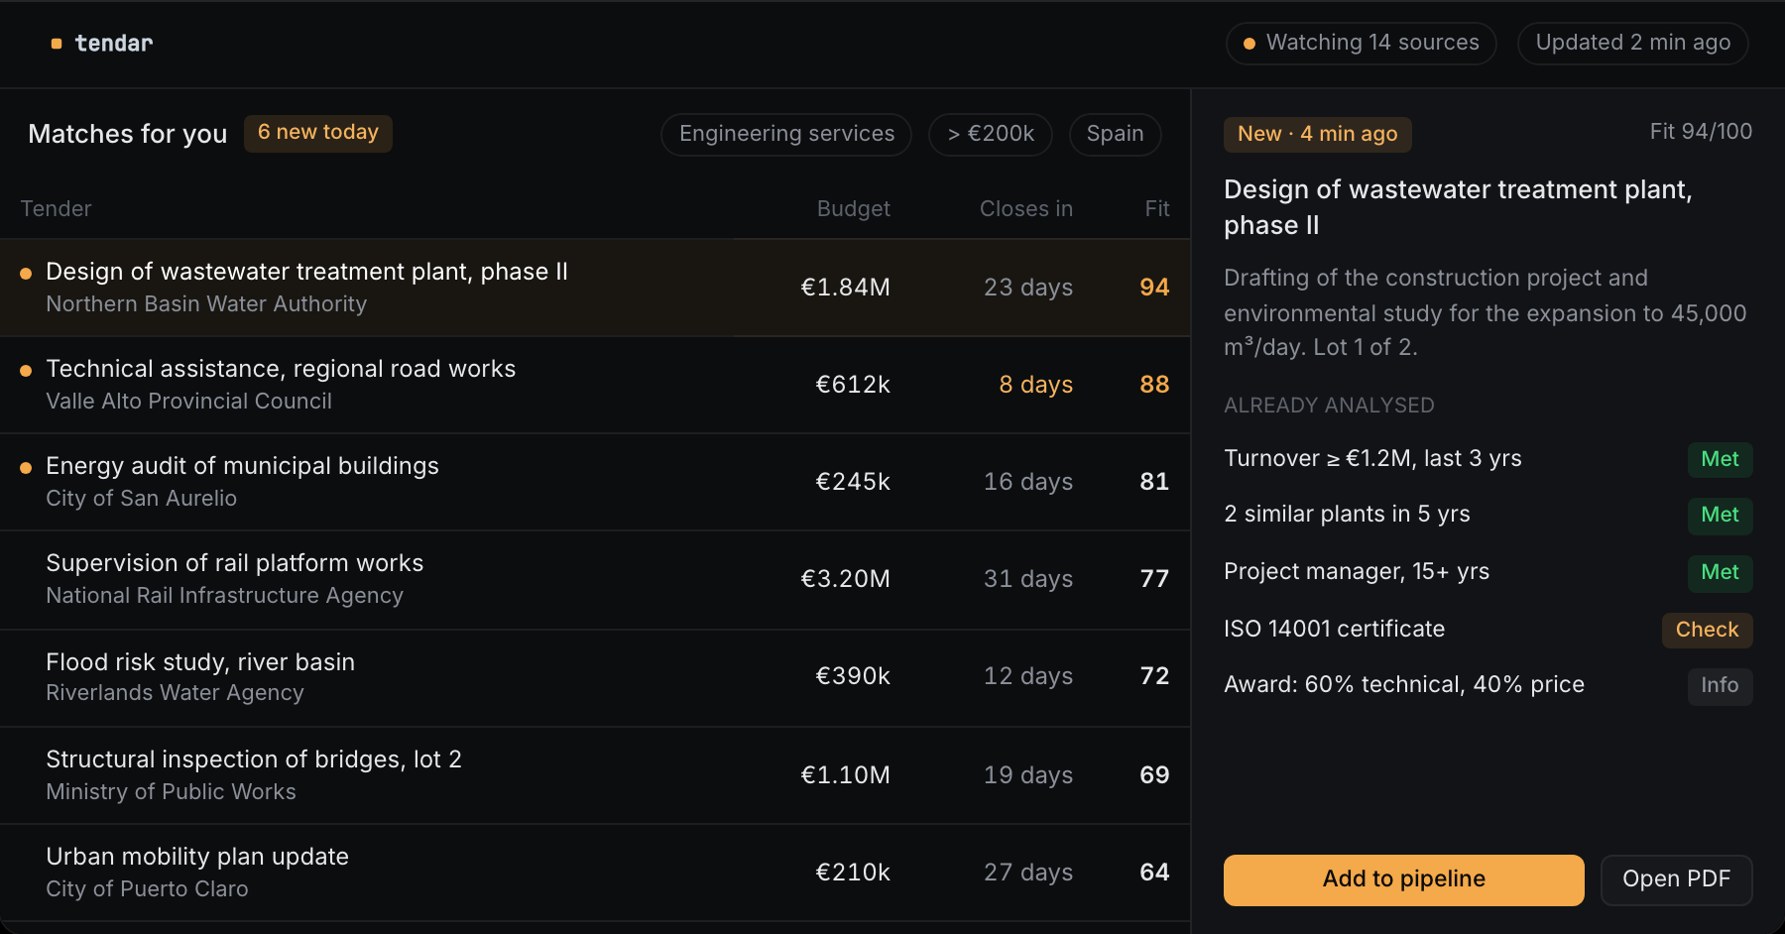Click the ISO 14001 certificate requirement text
Image resolution: width=1785 pixels, height=934 pixels.
point(1334,629)
